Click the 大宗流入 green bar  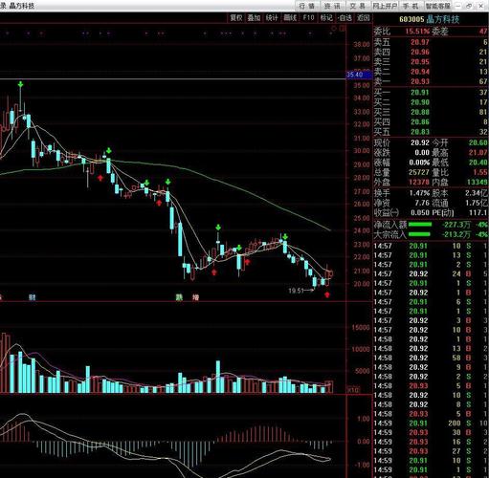[x=419, y=235]
